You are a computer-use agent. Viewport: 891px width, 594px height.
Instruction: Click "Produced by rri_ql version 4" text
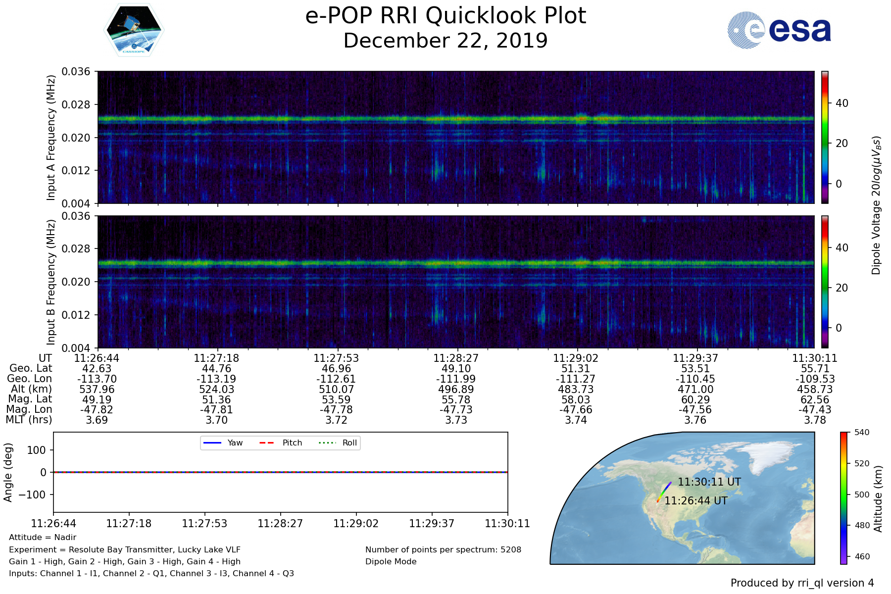pyautogui.click(x=802, y=583)
